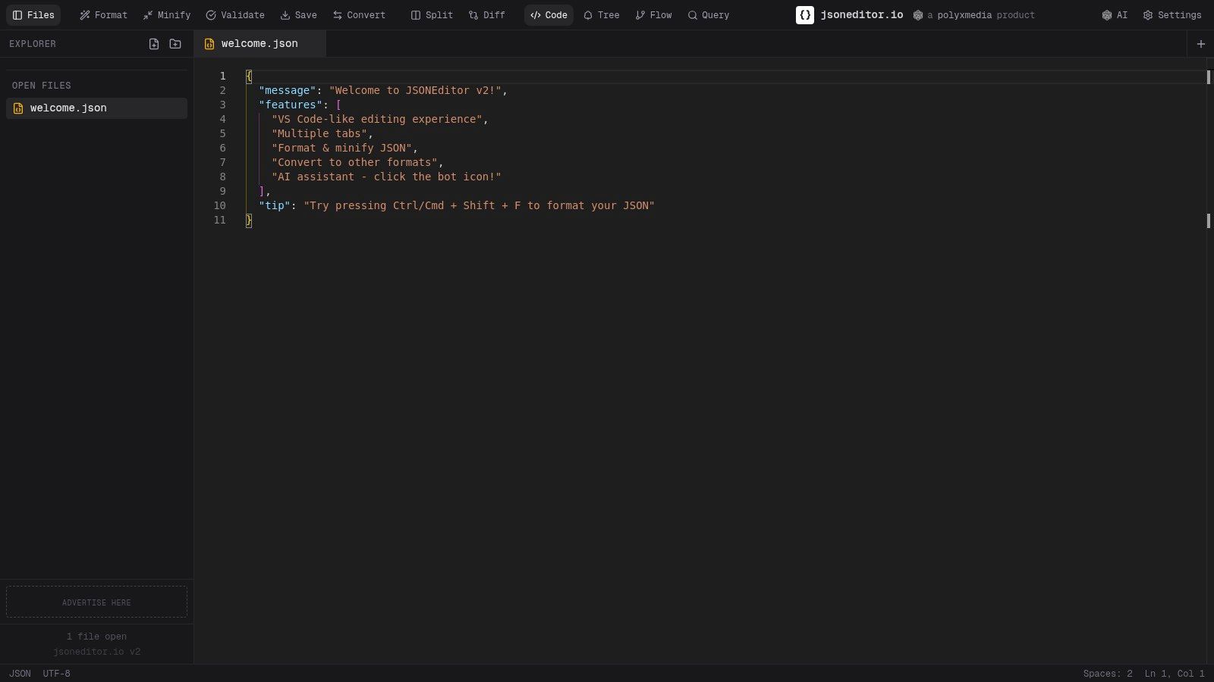Switch to Tree view
The width and height of the screenshot is (1214, 682).
(x=600, y=15)
